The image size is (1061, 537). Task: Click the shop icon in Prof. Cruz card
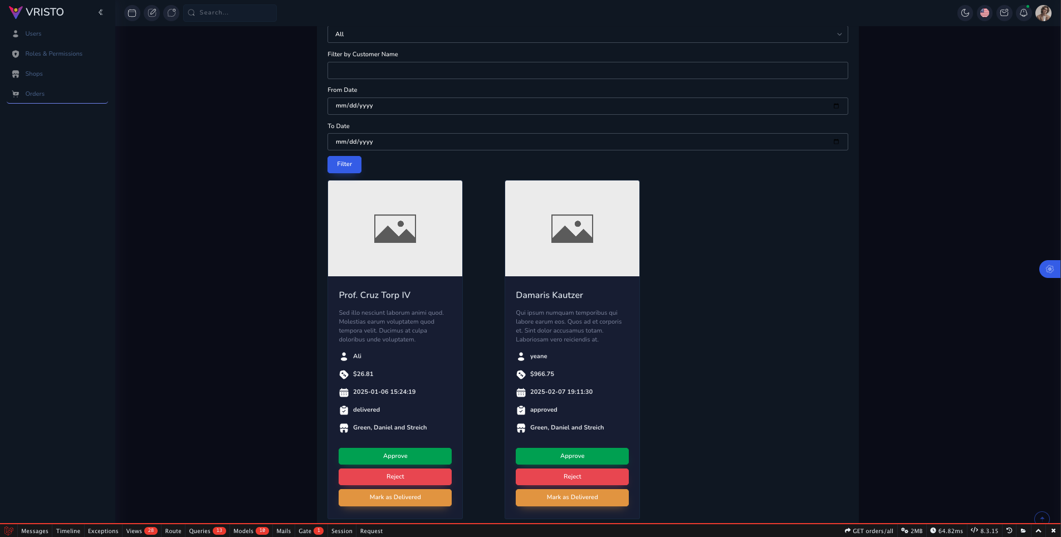[x=344, y=428]
